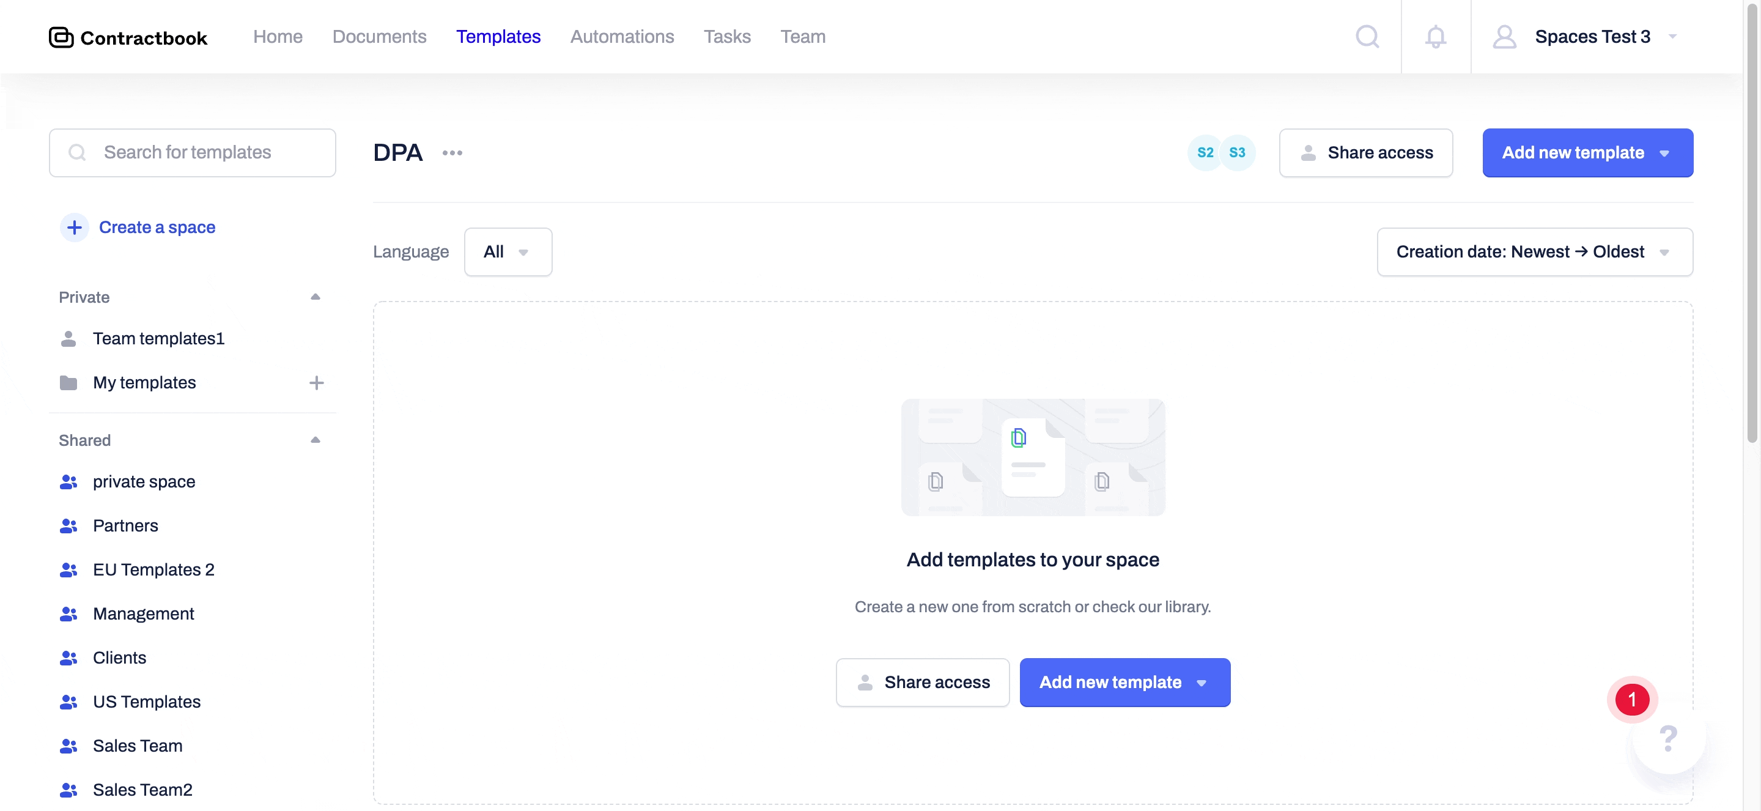The width and height of the screenshot is (1761, 811).
Task: Go to Home tab
Action: tap(278, 36)
